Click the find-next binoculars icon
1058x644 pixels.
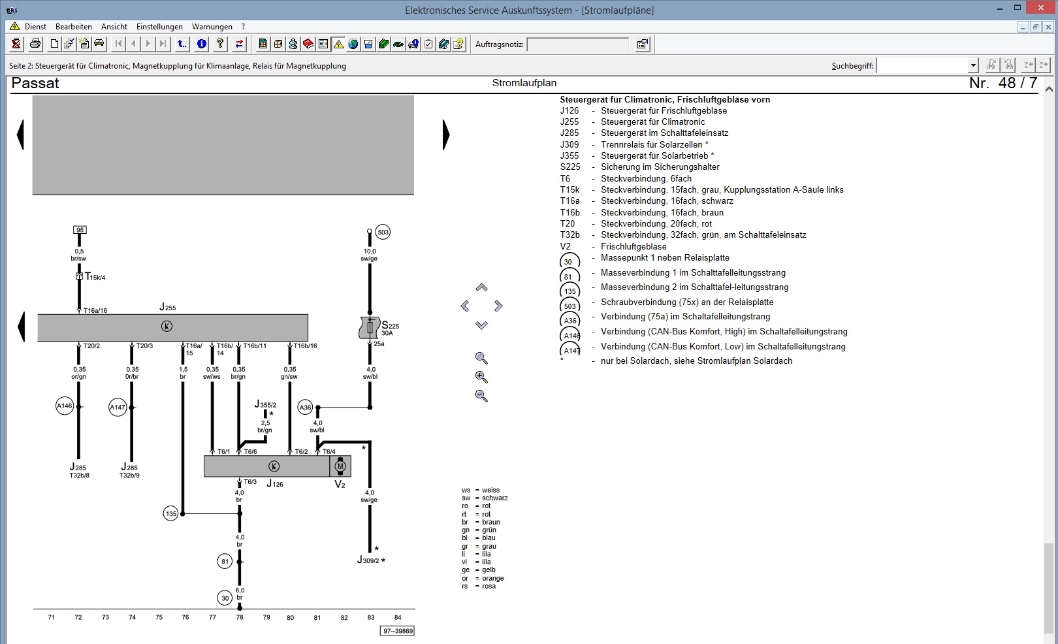click(x=991, y=65)
